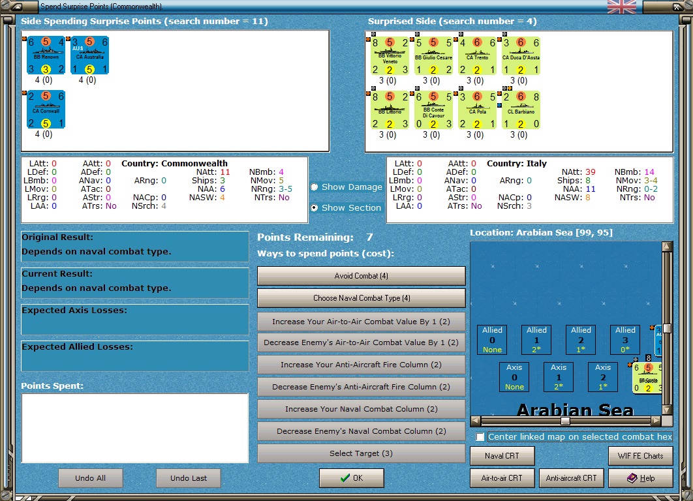
Task: Click the Allied 1 sea box
Action: click(x=536, y=339)
